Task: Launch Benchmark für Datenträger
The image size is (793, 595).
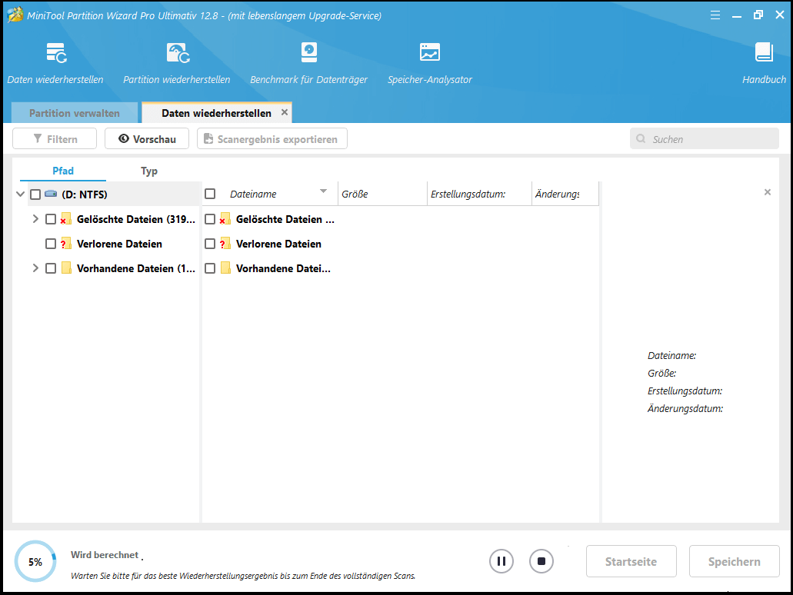Action: click(308, 63)
